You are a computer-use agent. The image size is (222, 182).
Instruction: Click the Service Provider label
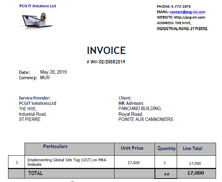point(34,98)
